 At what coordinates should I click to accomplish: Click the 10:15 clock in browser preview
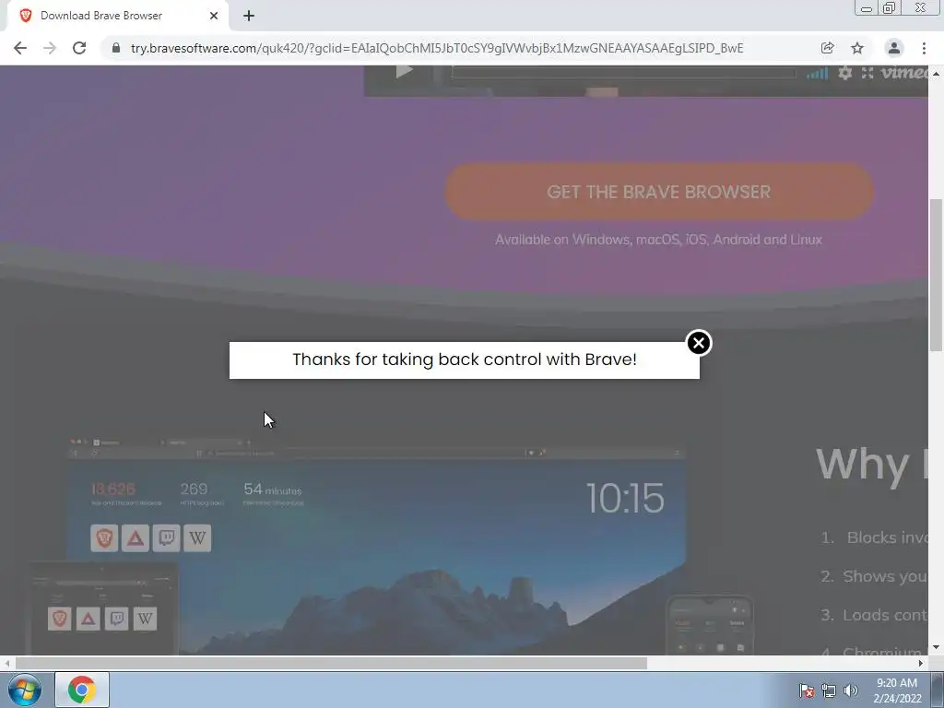pos(625,499)
